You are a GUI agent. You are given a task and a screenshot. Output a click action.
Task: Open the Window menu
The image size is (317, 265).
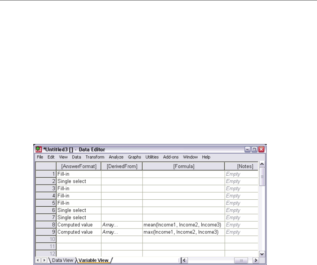190,157
